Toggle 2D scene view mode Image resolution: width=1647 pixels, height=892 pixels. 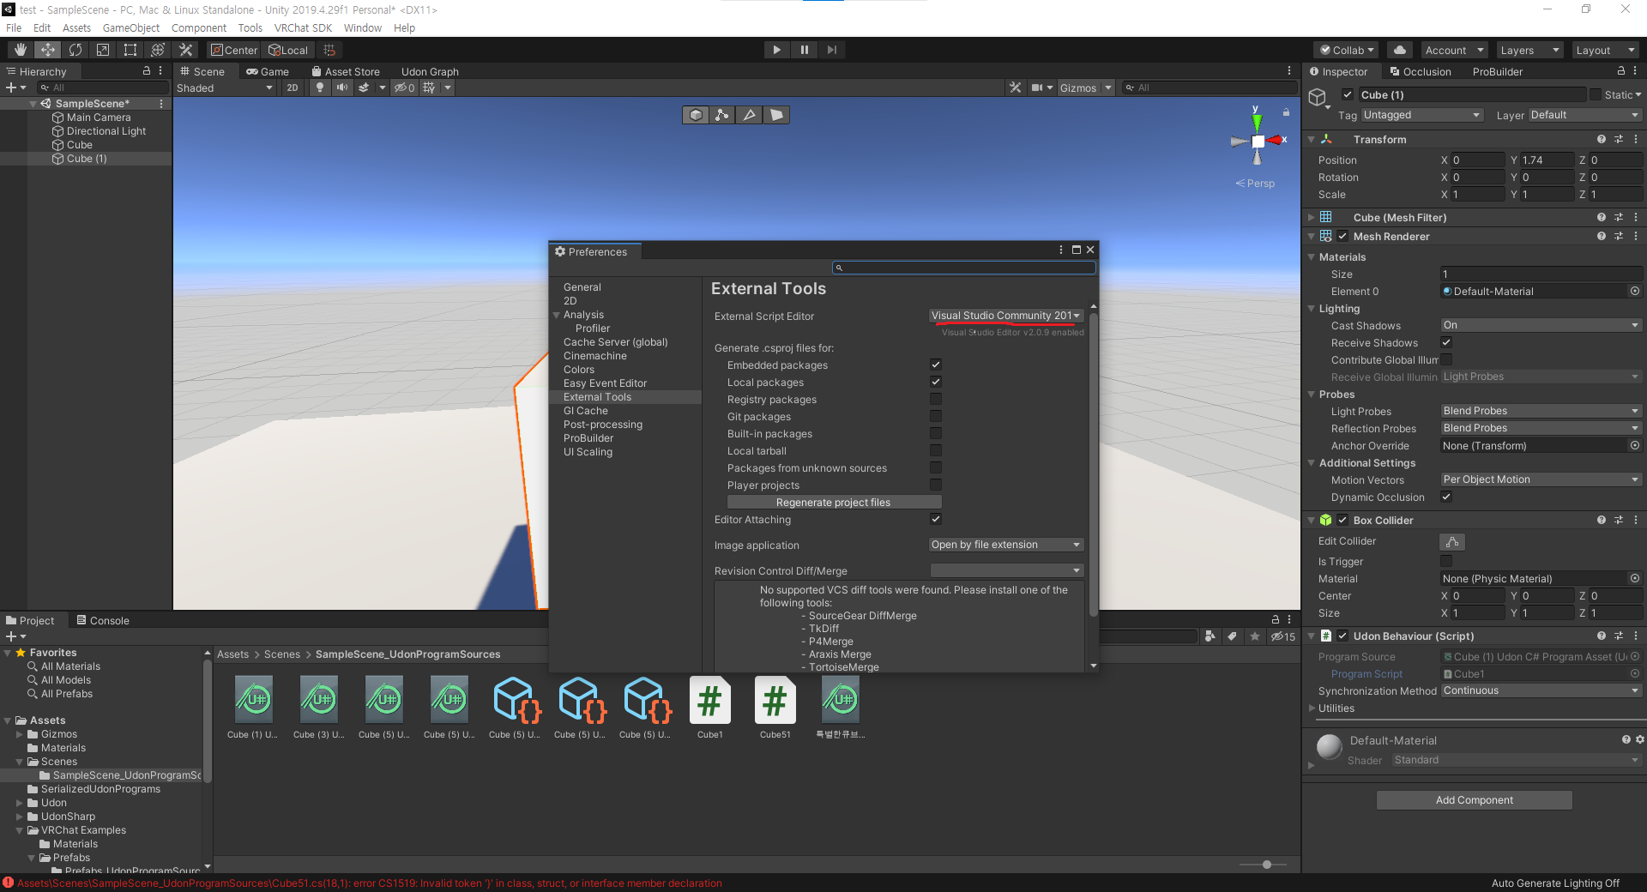pyautogui.click(x=293, y=87)
